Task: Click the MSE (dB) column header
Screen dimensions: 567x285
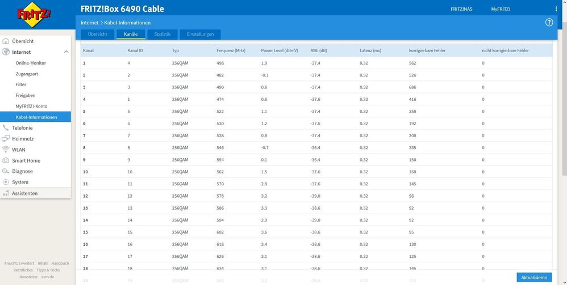Action: pyautogui.click(x=319, y=50)
